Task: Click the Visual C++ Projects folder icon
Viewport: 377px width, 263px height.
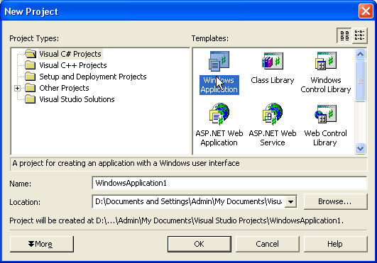Action: (x=31, y=65)
